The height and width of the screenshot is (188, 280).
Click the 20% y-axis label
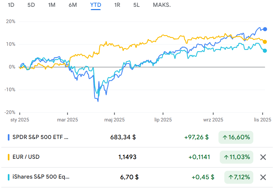[x=10, y=21]
